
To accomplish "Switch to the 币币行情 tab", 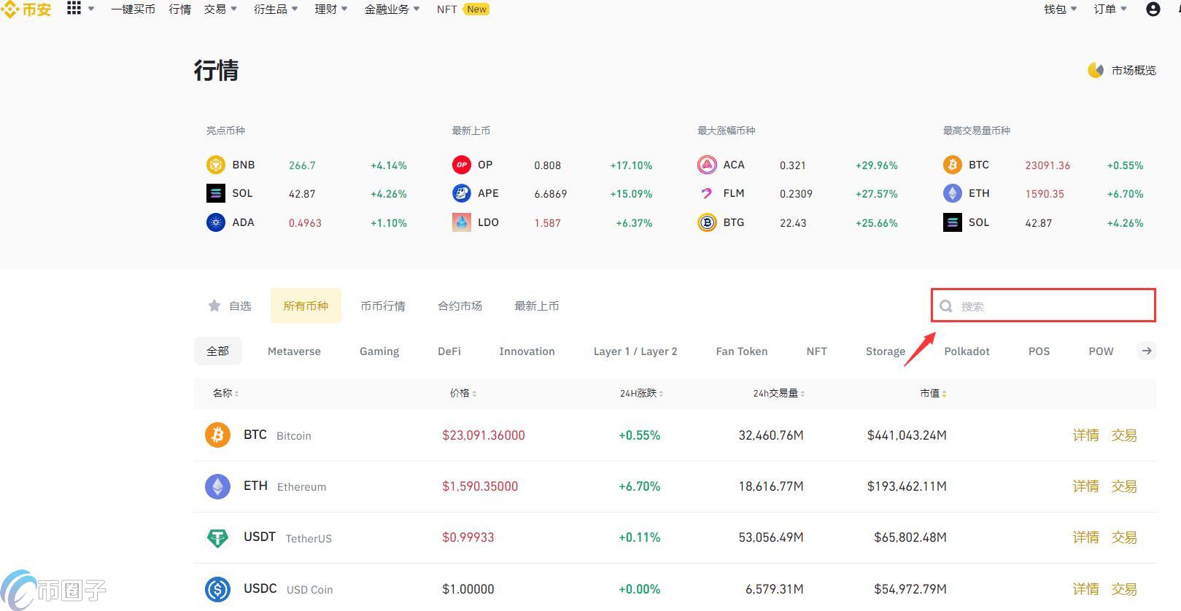I will 383,306.
